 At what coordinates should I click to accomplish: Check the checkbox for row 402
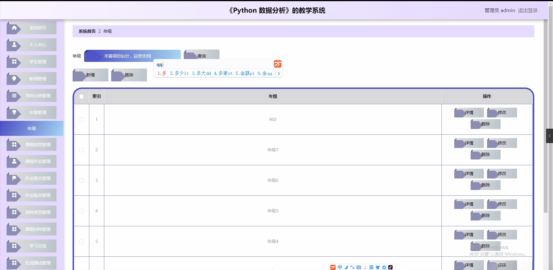click(x=82, y=120)
